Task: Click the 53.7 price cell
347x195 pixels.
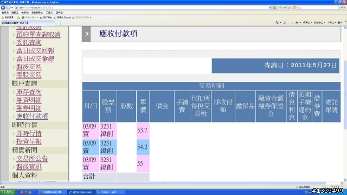Action: pyautogui.click(x=143, y=131)
